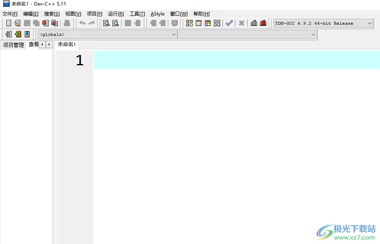Click the New source file icon
Screen dimensions: 380x244
pos(9,23)
